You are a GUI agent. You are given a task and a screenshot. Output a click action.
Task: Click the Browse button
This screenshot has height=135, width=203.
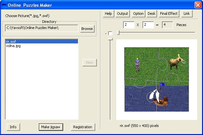pos(87,29)
